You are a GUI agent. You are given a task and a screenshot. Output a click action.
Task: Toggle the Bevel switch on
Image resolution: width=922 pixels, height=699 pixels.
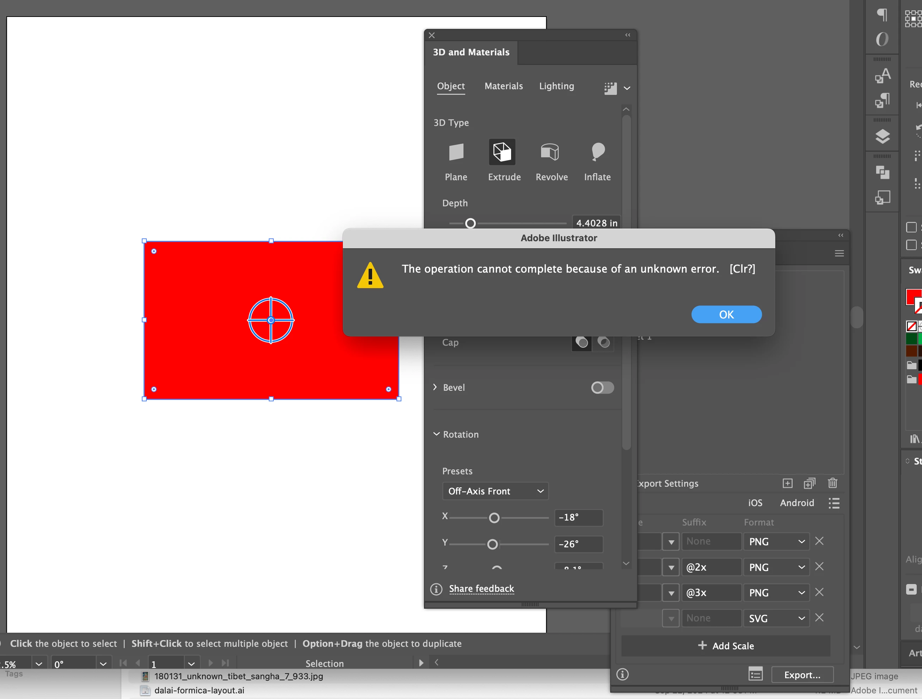coord(602,388)
